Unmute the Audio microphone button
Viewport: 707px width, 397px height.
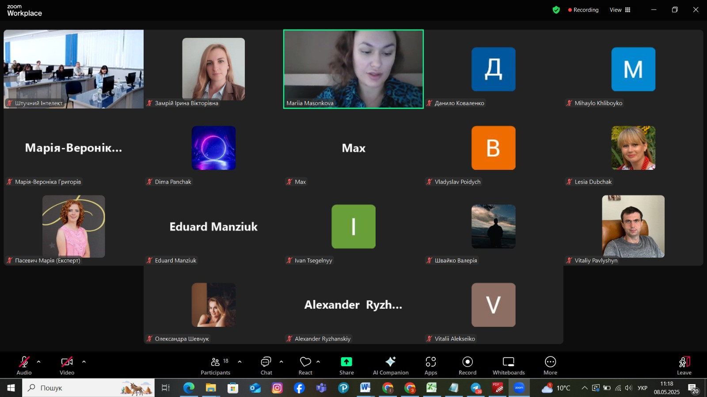[24, 365]
